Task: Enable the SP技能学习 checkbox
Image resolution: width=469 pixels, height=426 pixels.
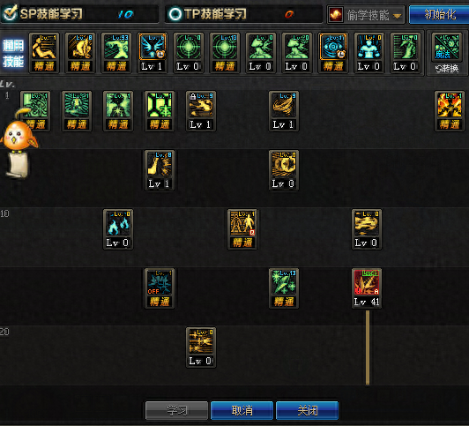Action: [11, 13]
